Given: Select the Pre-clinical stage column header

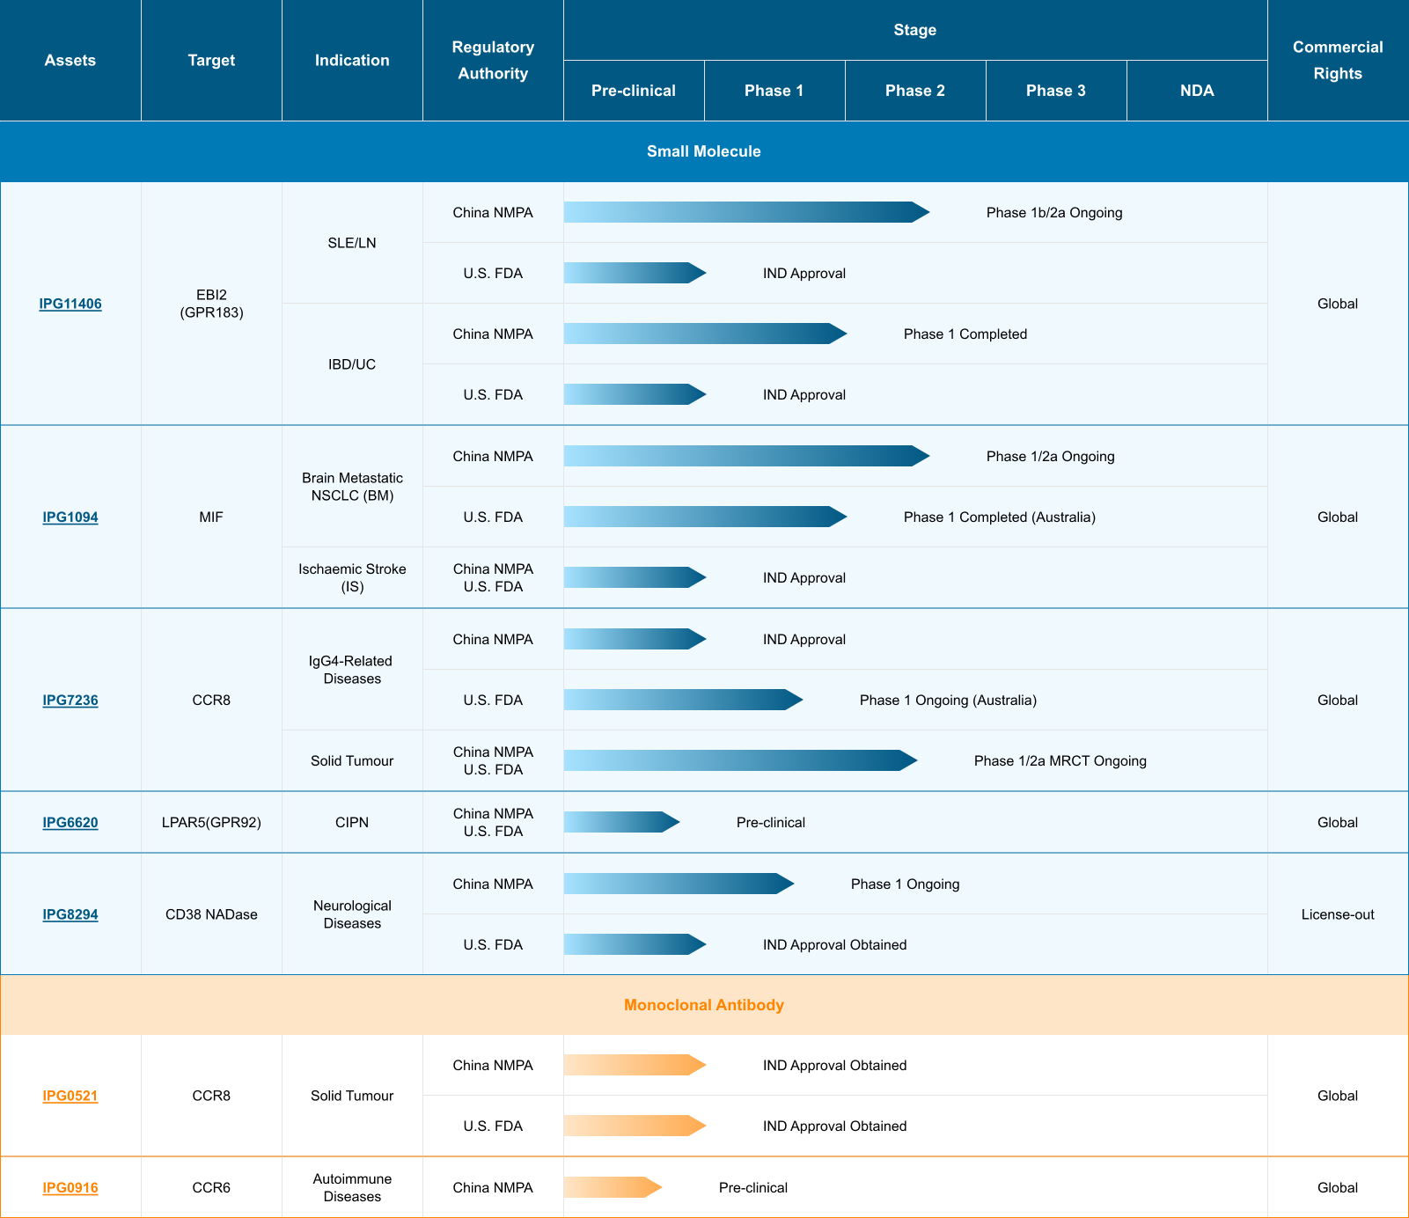Looking at the screenshot, I should 634,91.
